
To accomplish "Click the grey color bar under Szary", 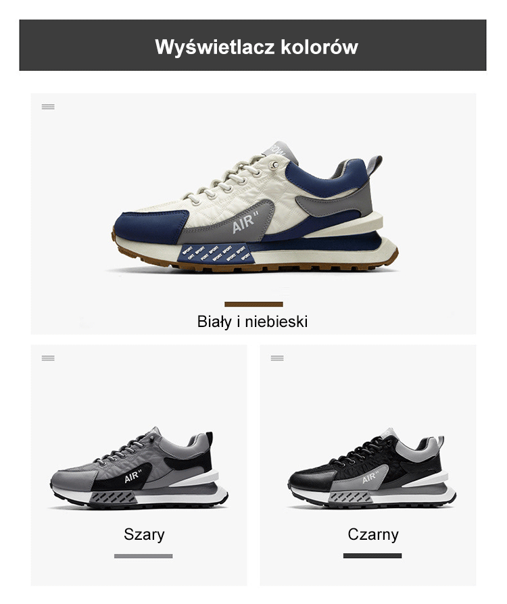I will pos(143,556).
